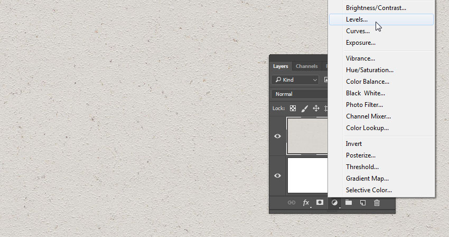
Task: Switch to the Channels tab
Action: (306, 66)
